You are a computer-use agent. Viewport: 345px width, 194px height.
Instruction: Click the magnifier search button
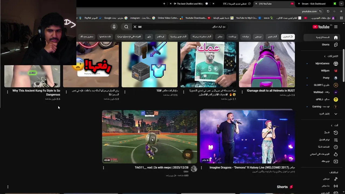click(x=126, y=27)
